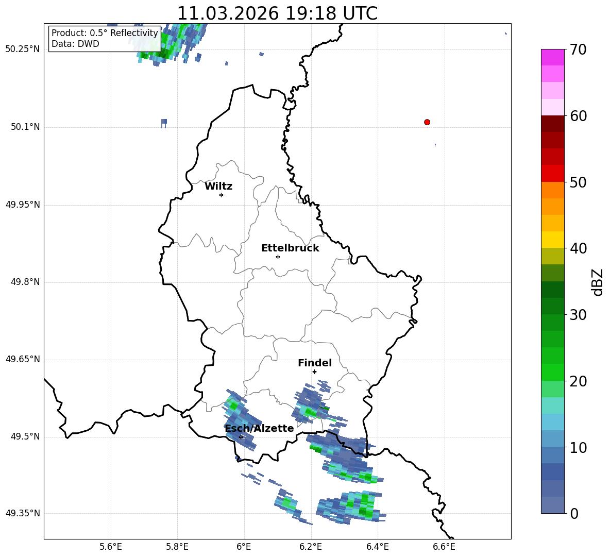The image size is (610, 557).
Task: Click the 0 tick on colorbar
Action: tap(574, 513)
